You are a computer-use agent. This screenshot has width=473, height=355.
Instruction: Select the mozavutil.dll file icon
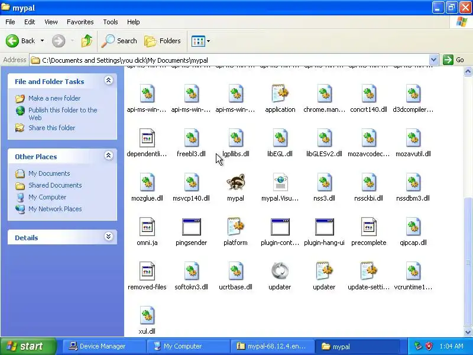413,138
